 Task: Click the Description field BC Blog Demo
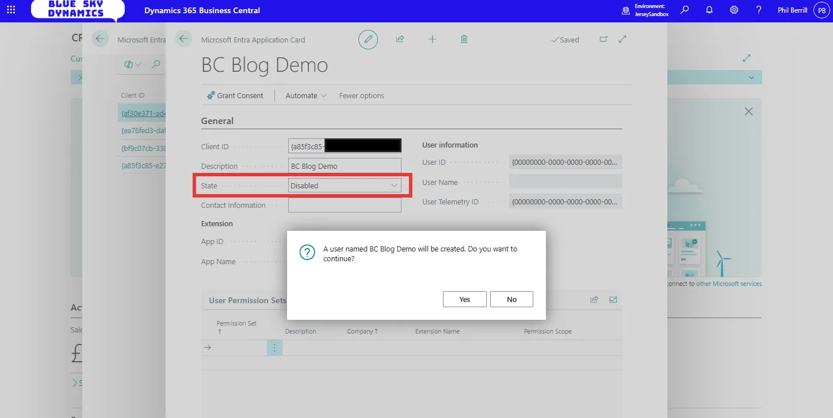click(345, 166)
